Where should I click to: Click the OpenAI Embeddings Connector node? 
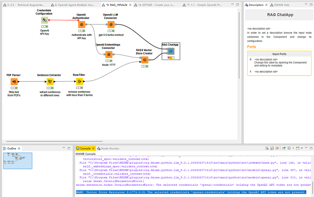(x=109, y=55)
